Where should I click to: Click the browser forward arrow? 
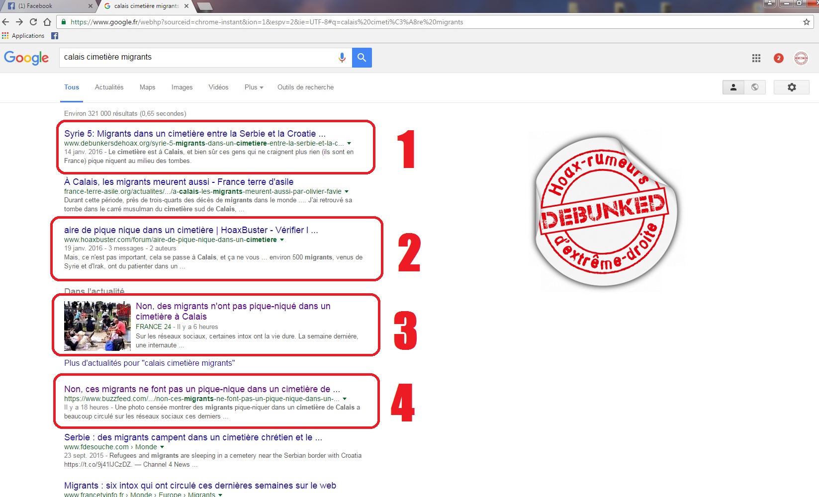(19, 22)
